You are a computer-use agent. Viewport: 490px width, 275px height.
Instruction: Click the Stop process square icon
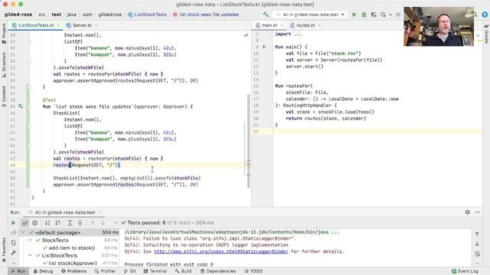tap(398, 15)
